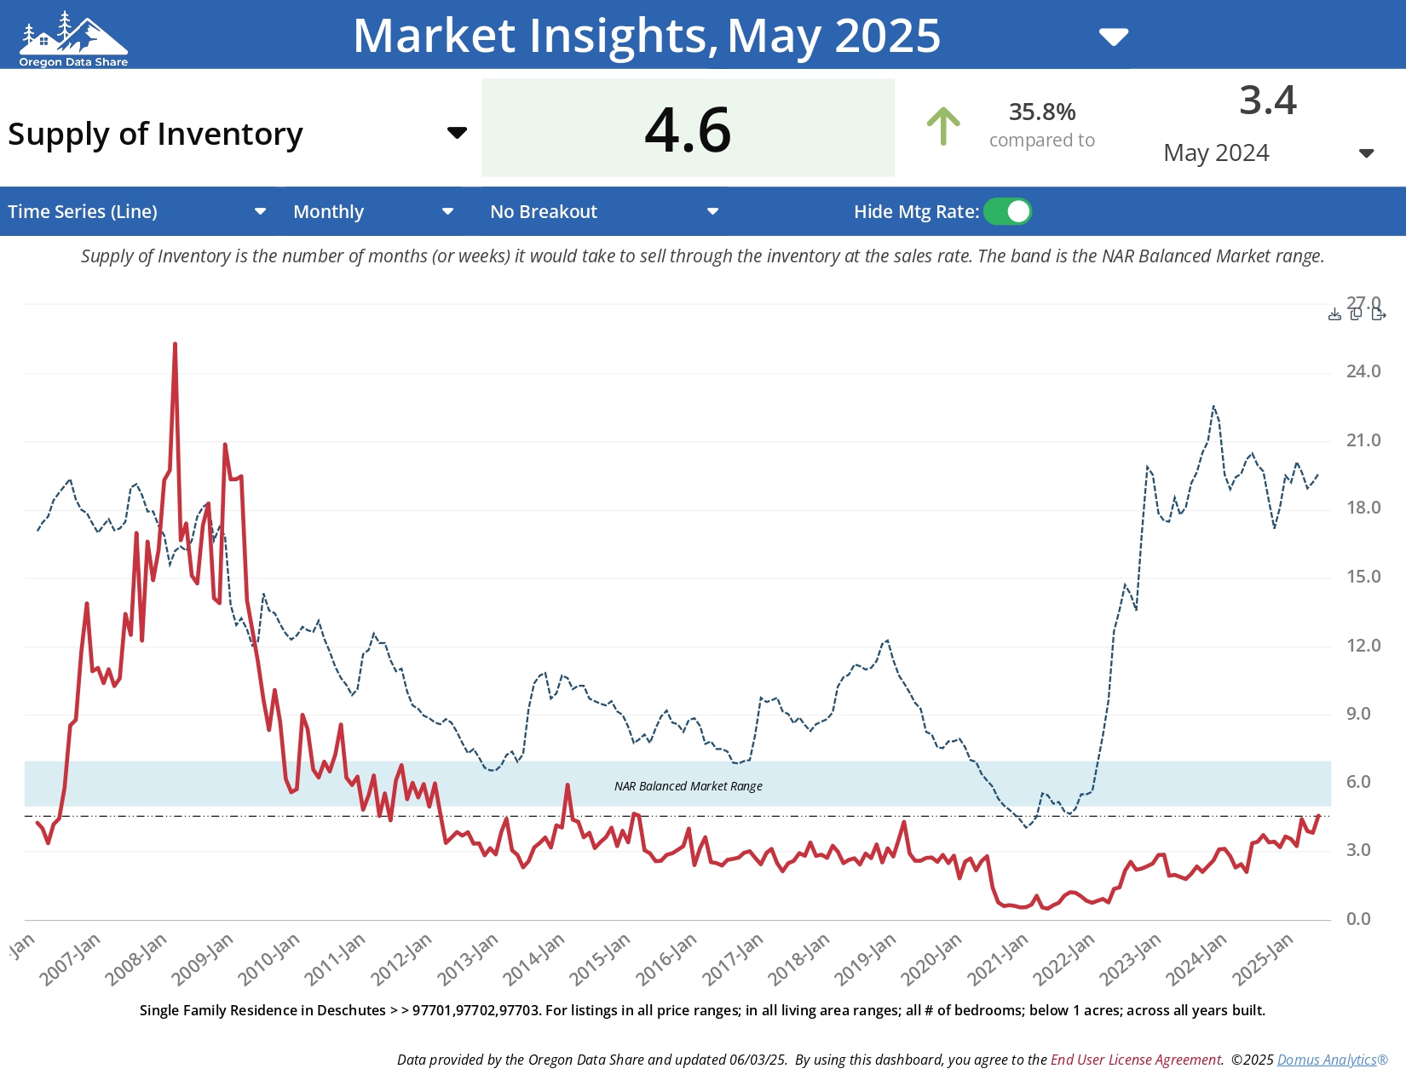Change the Monthly frequency selector
This screenshot has height=1086, width=1406.
coord(447,212)
